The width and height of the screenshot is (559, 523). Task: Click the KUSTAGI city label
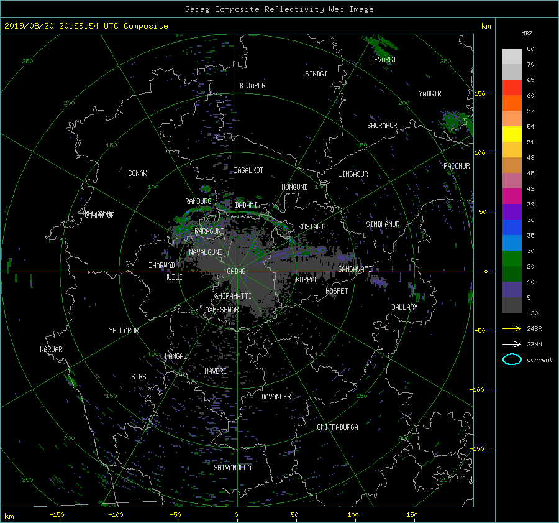[311, 227]
